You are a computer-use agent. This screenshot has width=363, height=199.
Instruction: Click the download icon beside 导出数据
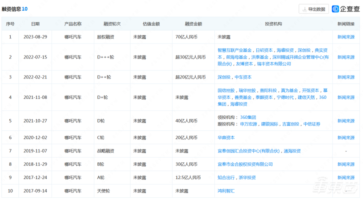304,9
